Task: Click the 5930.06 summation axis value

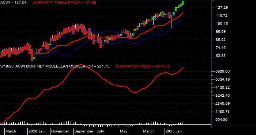Action: (223, 72)
